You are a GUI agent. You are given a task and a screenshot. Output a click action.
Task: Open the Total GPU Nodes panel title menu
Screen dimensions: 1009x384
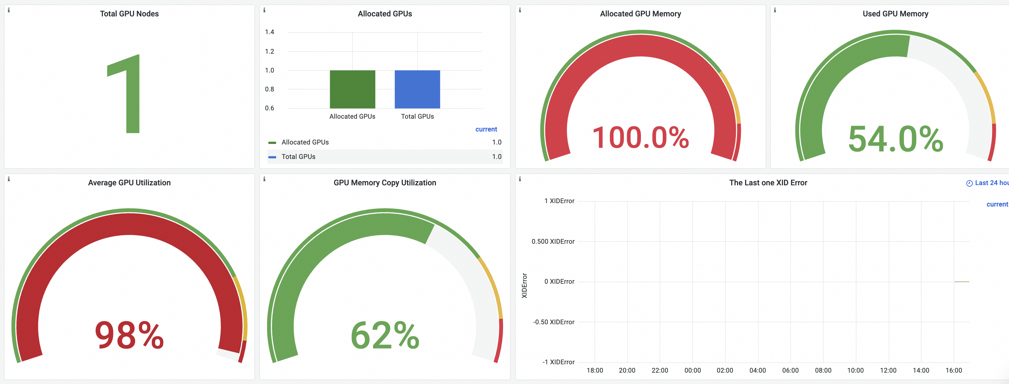coord(129,14)
